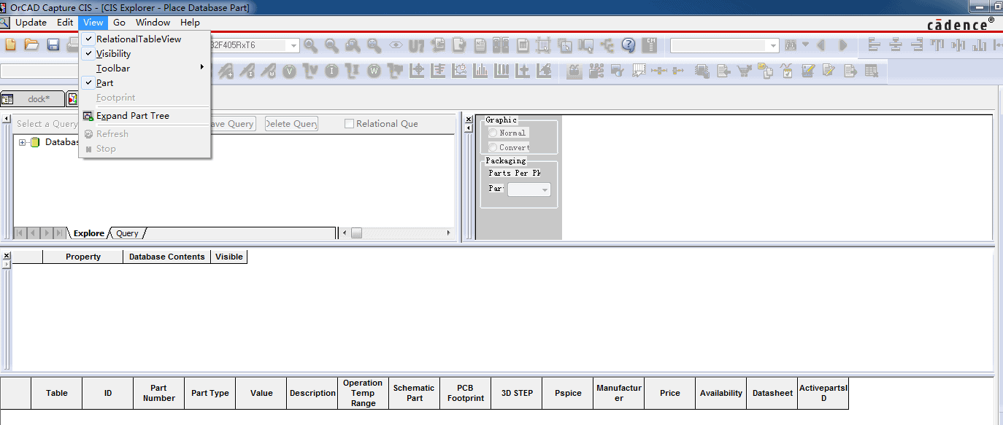Select the Convert graphic radio button
The width and height of the screenshot is (1003, 425).
tap(493, 147)
